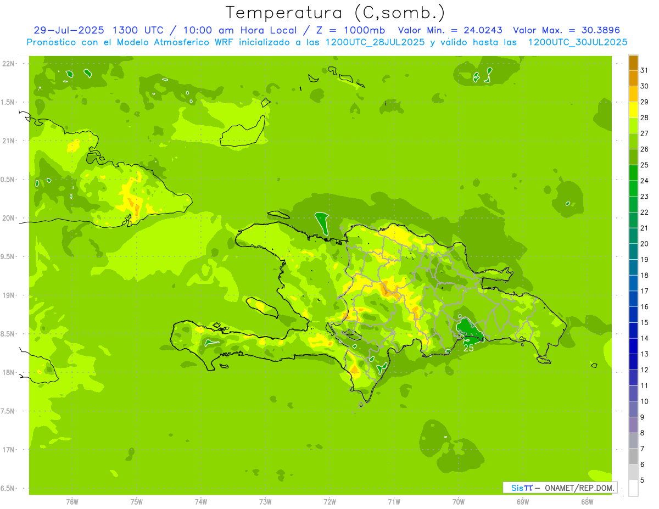The height and width of the screenshot is (509, 659).
Task: Click legend value '20'
Action: tap(645, 244)
